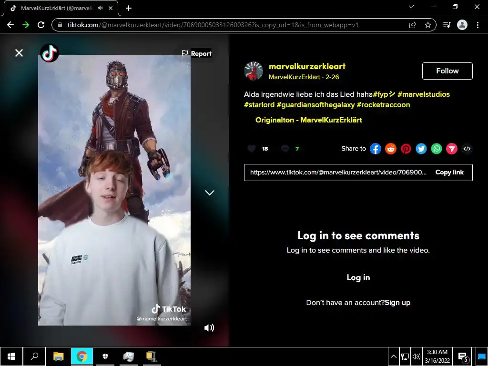Open the #rocketraccoon hashtag
The width and height of the screenshot is (488, 366).
(x=384, y=105)
